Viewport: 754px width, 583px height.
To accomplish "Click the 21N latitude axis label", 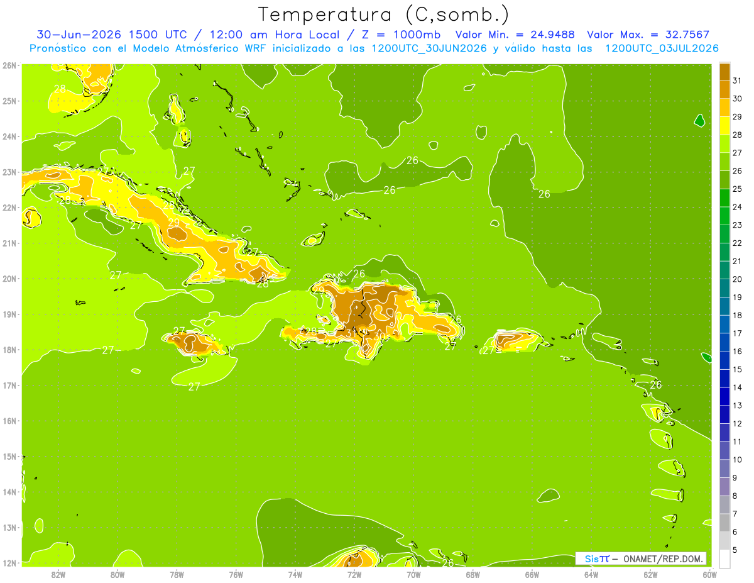I will pyautogui.click(x=9, y=243).
